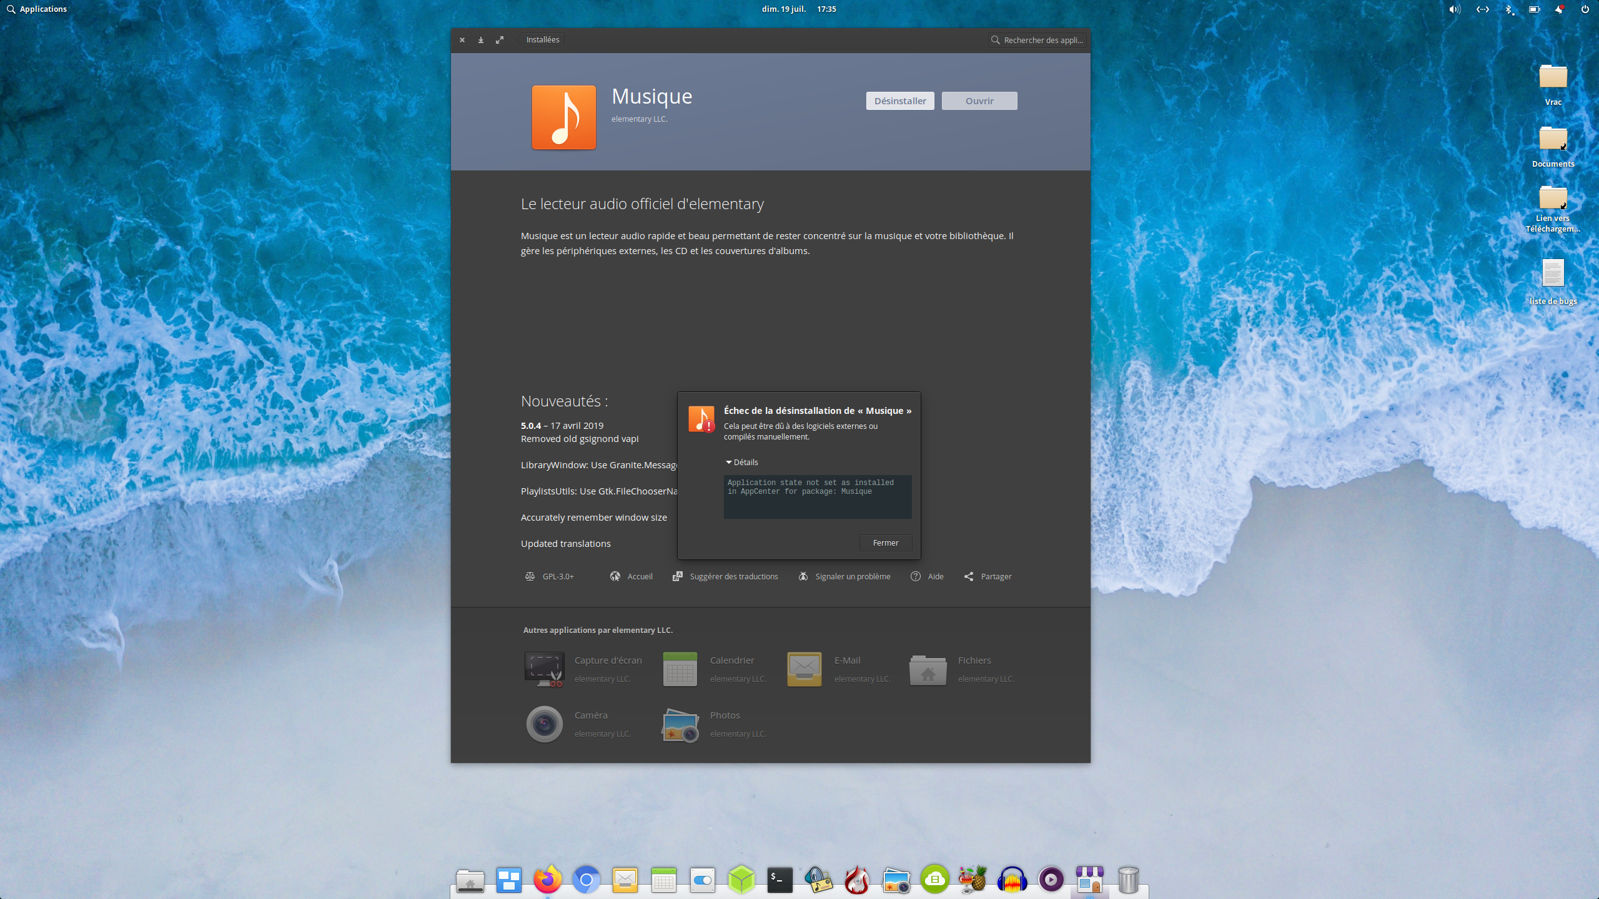Open Capture d'écran app entry

[x=583, y=669]
